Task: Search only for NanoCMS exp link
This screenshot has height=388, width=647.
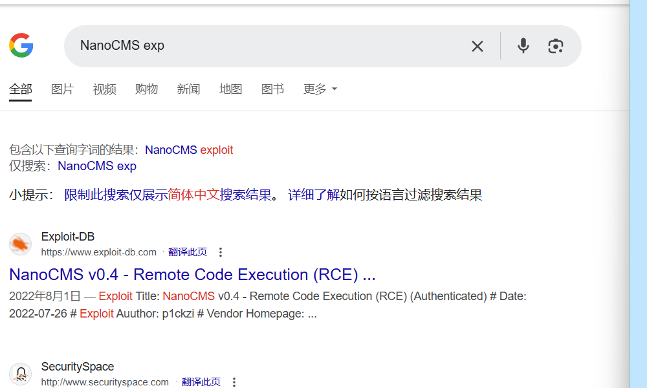Action: pyautogui.click(x=97, y=166)
